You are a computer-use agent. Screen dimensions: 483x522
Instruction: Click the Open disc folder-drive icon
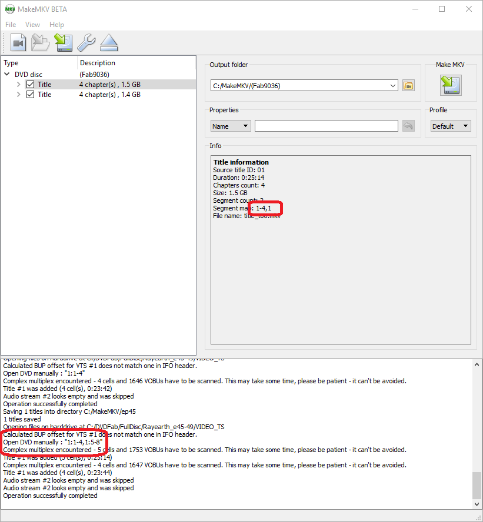pyautogui.click(x=41, y=42)
